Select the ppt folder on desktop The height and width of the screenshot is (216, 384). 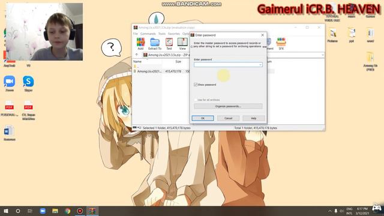[352, 35]
